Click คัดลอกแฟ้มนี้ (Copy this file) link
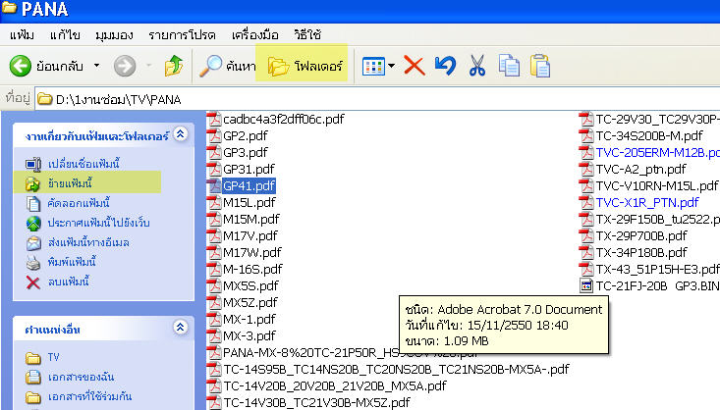Image resolution: width=720 pixels, height=410 pixels. (79, 203)
